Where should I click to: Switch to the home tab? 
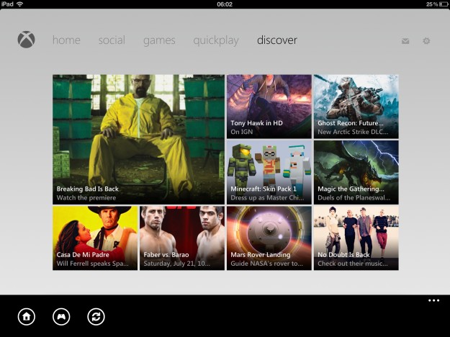click(x=66, y=40)
